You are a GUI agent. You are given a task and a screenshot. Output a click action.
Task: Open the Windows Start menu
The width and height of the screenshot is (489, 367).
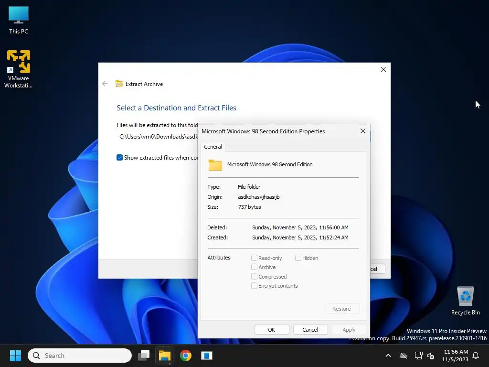15,356
